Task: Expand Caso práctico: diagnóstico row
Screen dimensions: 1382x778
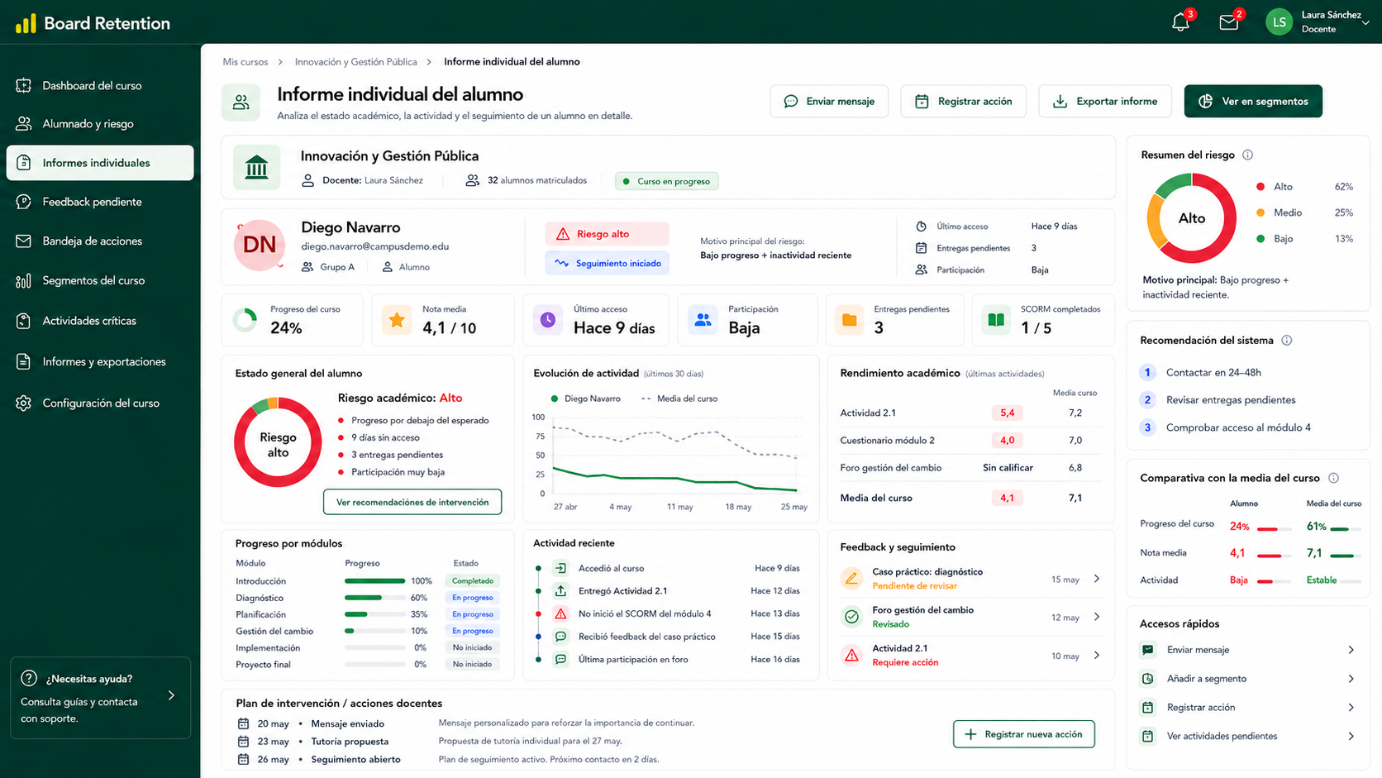Action: point(1097,579)
